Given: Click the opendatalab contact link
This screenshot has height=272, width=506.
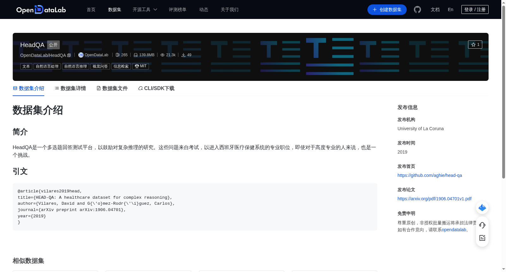Looking at the screenshot, I should 454,230.
